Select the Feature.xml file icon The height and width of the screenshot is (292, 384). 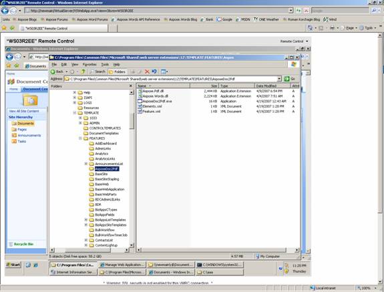click(140, 112)
